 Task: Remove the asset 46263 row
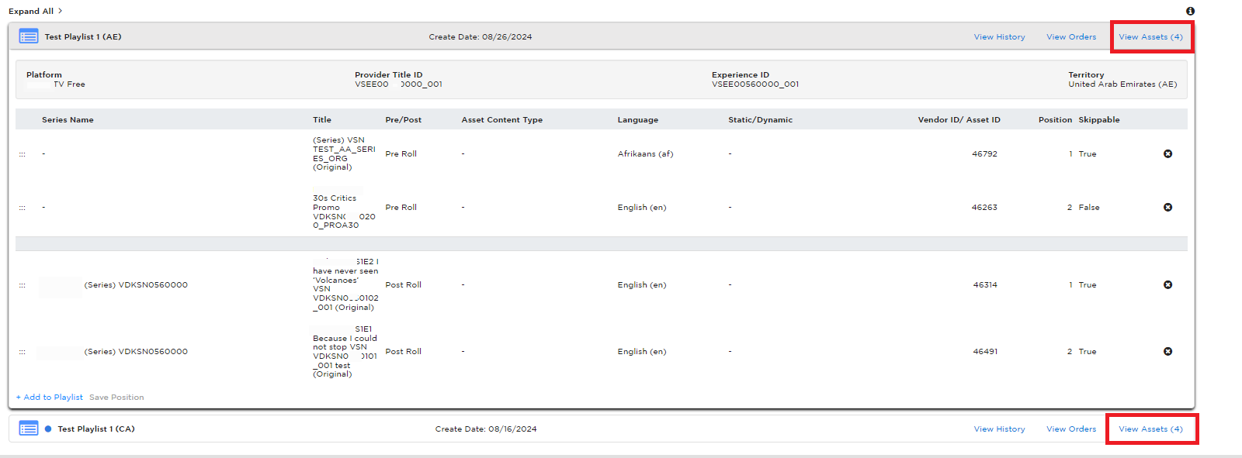click(x=1167, y=207)
